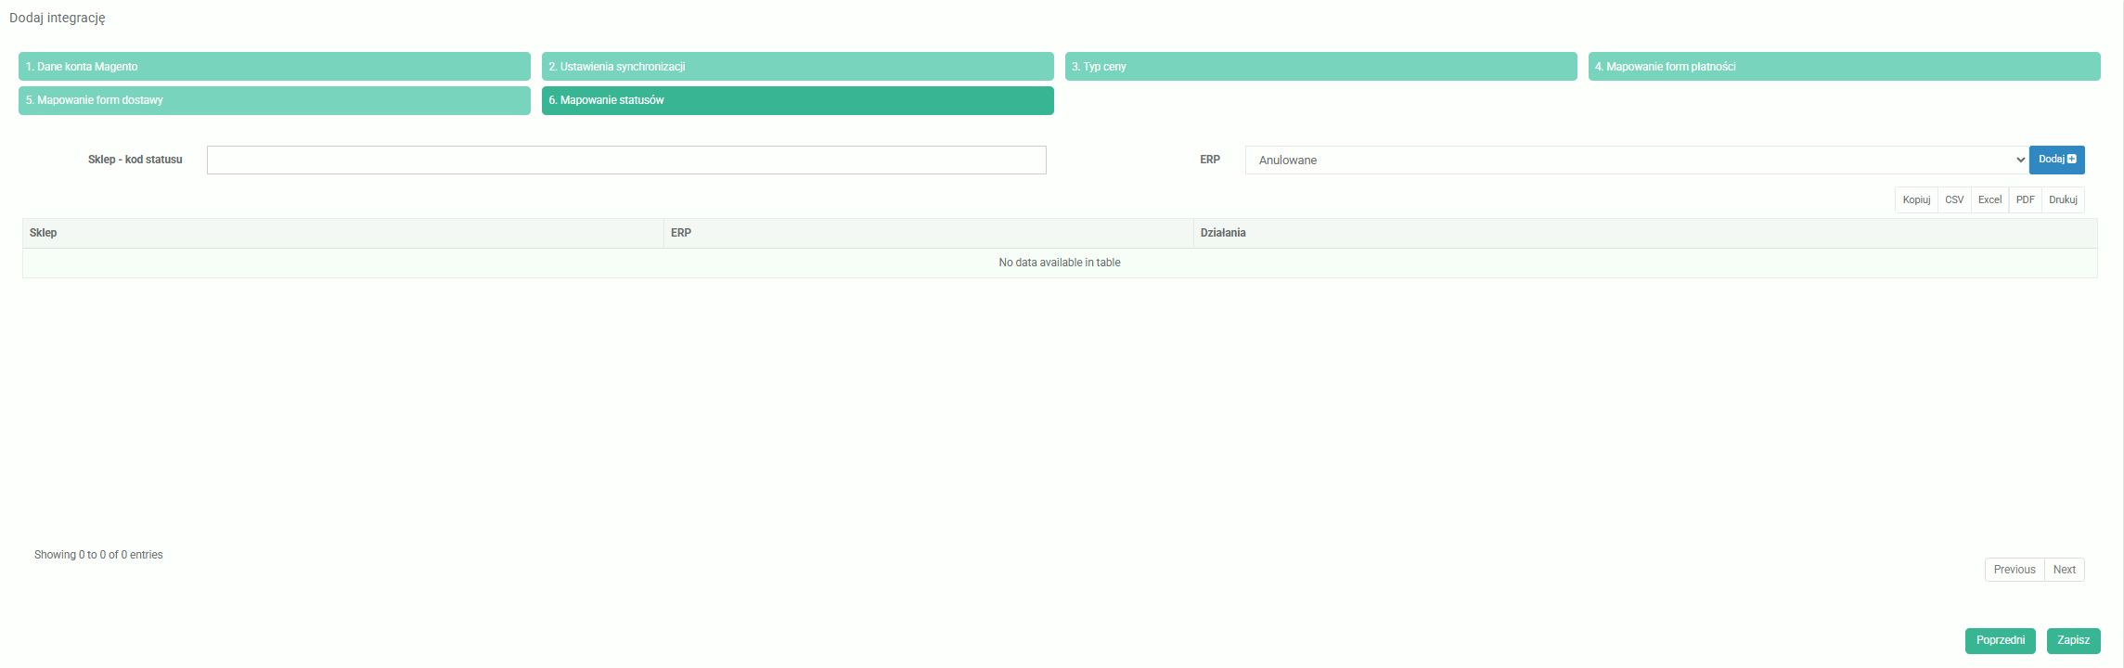Image resolution: width=2124 pixels, height=668 pixels.
Task: Save integration with Zapisz button
Action: pyautogui.click(x=2073, y=640)
